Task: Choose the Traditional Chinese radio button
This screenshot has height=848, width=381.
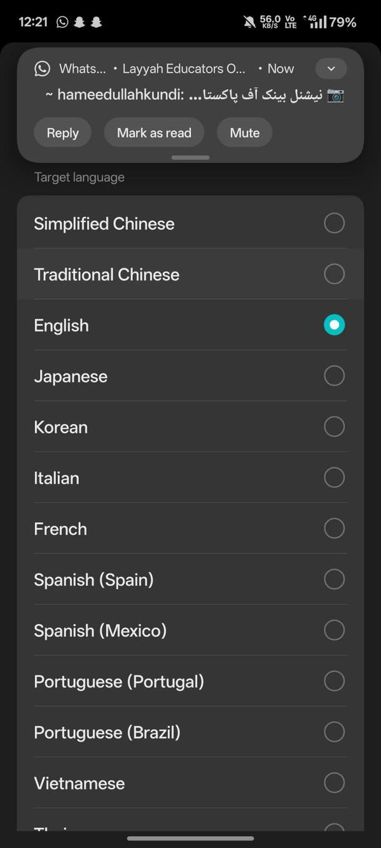Action: 334,274
